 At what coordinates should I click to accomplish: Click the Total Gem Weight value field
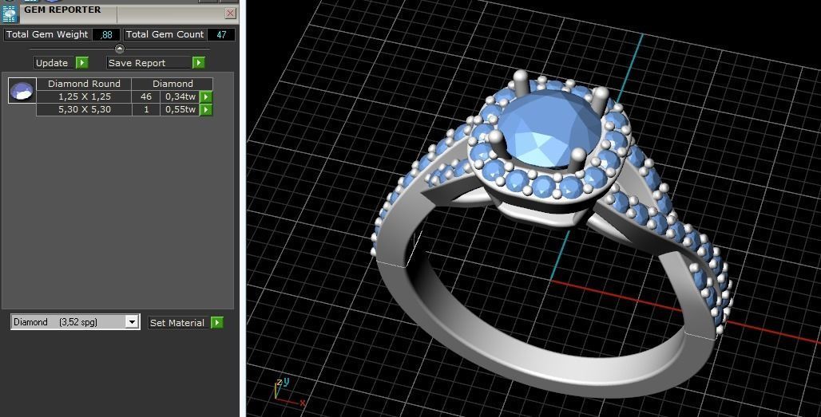[x=106, y=34]
